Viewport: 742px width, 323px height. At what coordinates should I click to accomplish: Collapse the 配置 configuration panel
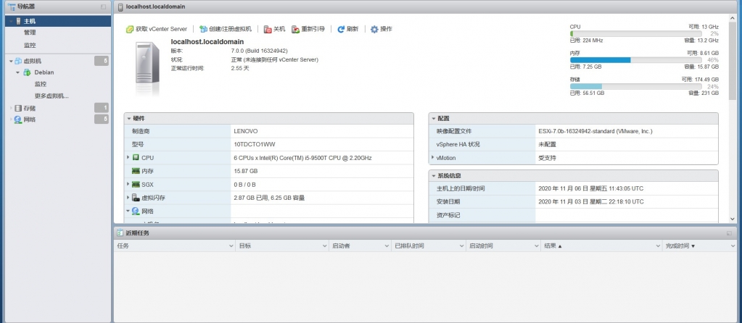point(433,119)
